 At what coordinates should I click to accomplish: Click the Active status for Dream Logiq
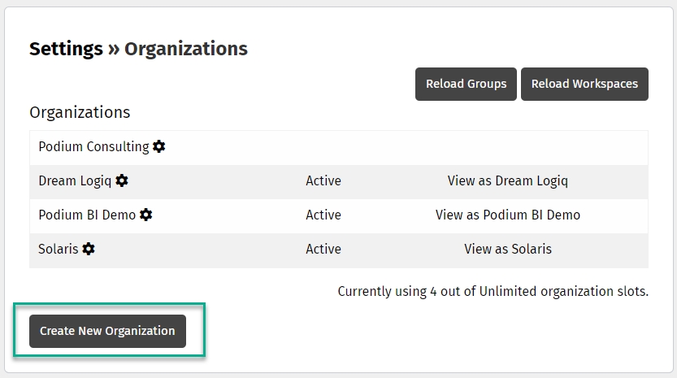click(x=323, y=180)
